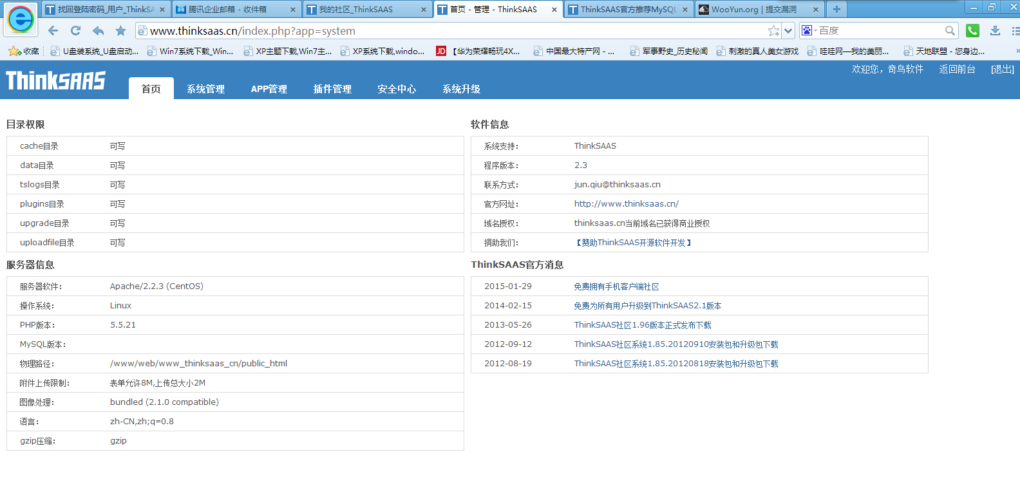The image size is (1020, 486).
Task: Click the Apache/2.2.3 (CentOS) value
Action: pos(156,286)
